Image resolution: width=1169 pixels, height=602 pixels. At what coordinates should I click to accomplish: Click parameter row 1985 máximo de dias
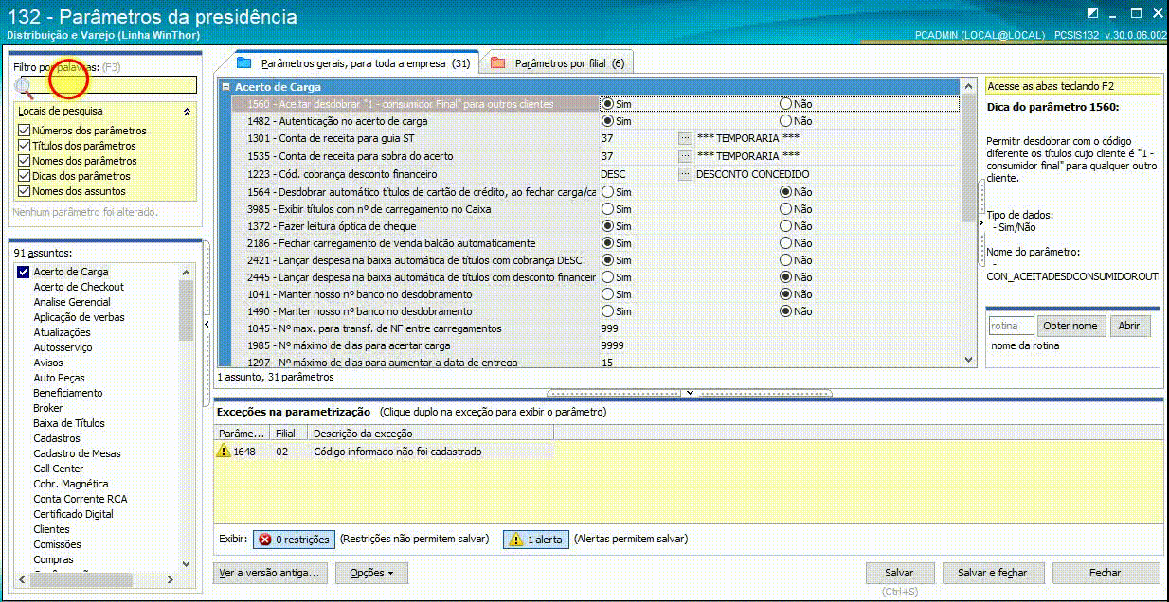[x=597, y=345]
